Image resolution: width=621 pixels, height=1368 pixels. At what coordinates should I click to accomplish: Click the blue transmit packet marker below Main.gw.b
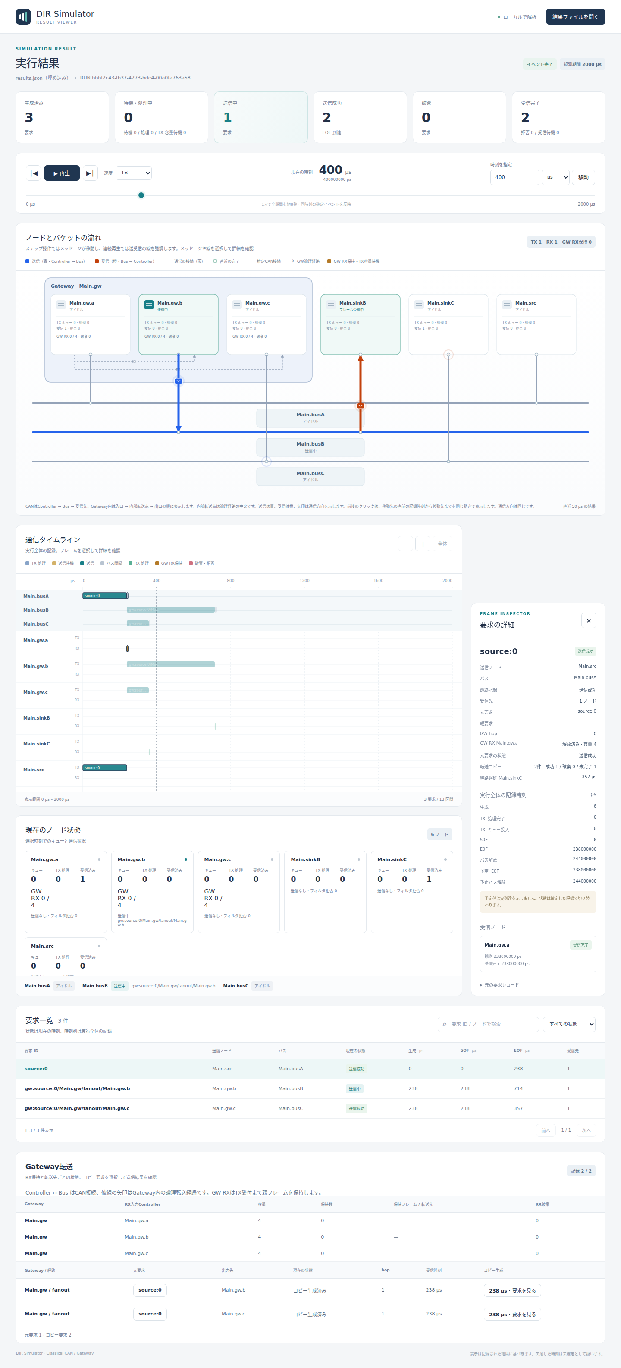(x=179, y=381)
